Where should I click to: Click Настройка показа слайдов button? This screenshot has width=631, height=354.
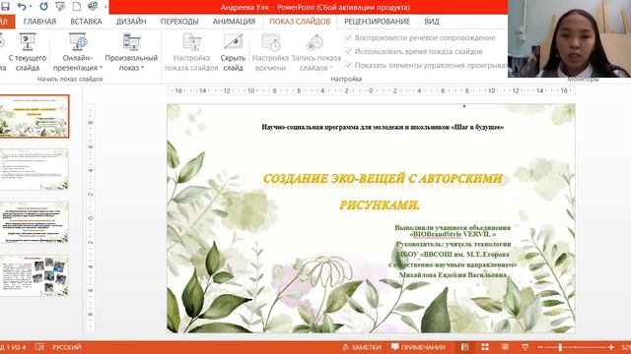click(x=191, y=52)
